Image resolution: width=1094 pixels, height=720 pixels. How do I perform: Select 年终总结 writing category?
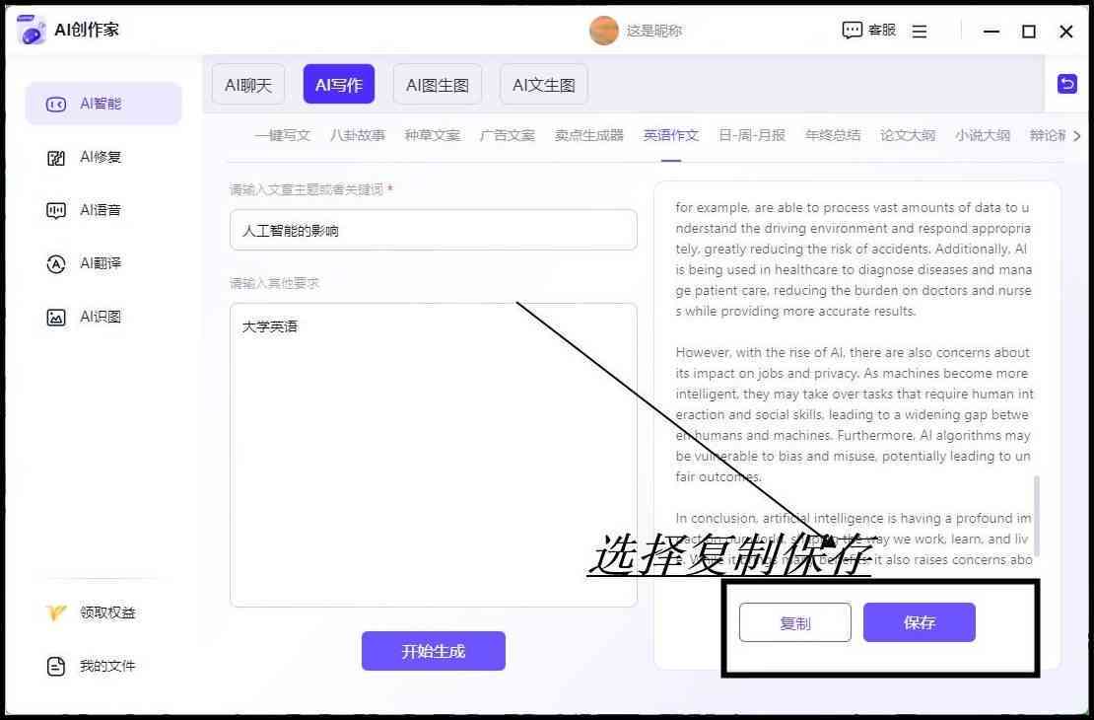click(833, 135)
